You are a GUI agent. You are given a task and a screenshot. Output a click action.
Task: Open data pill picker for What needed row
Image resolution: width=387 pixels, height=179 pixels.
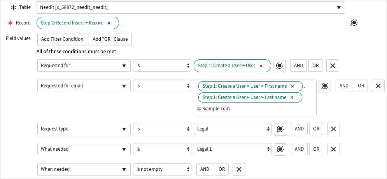(280, 149)
